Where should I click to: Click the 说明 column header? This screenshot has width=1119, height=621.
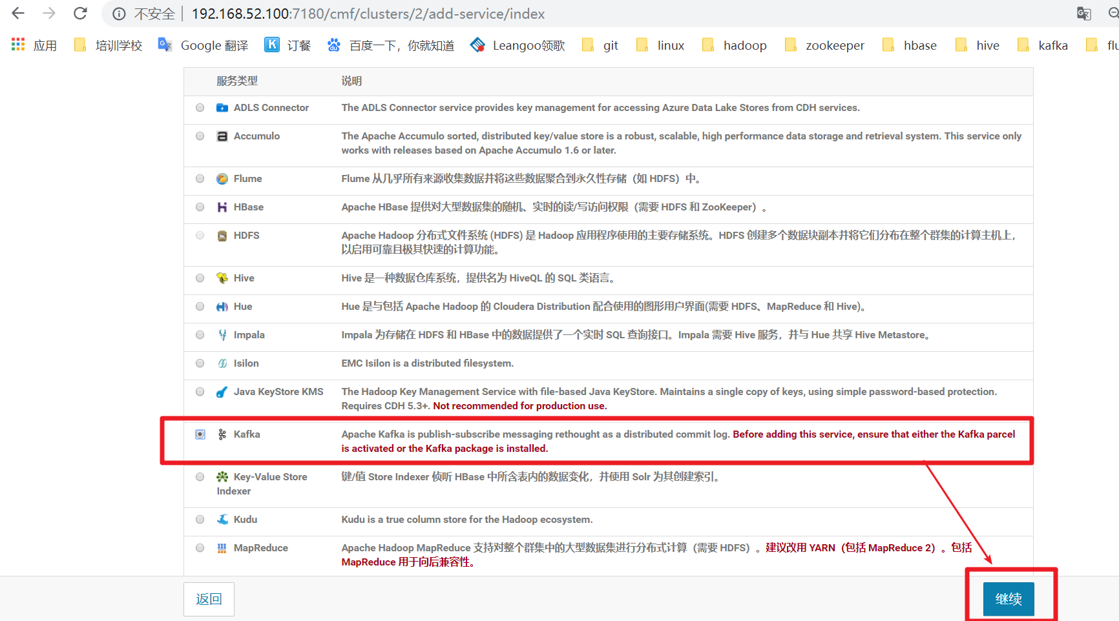351,81
